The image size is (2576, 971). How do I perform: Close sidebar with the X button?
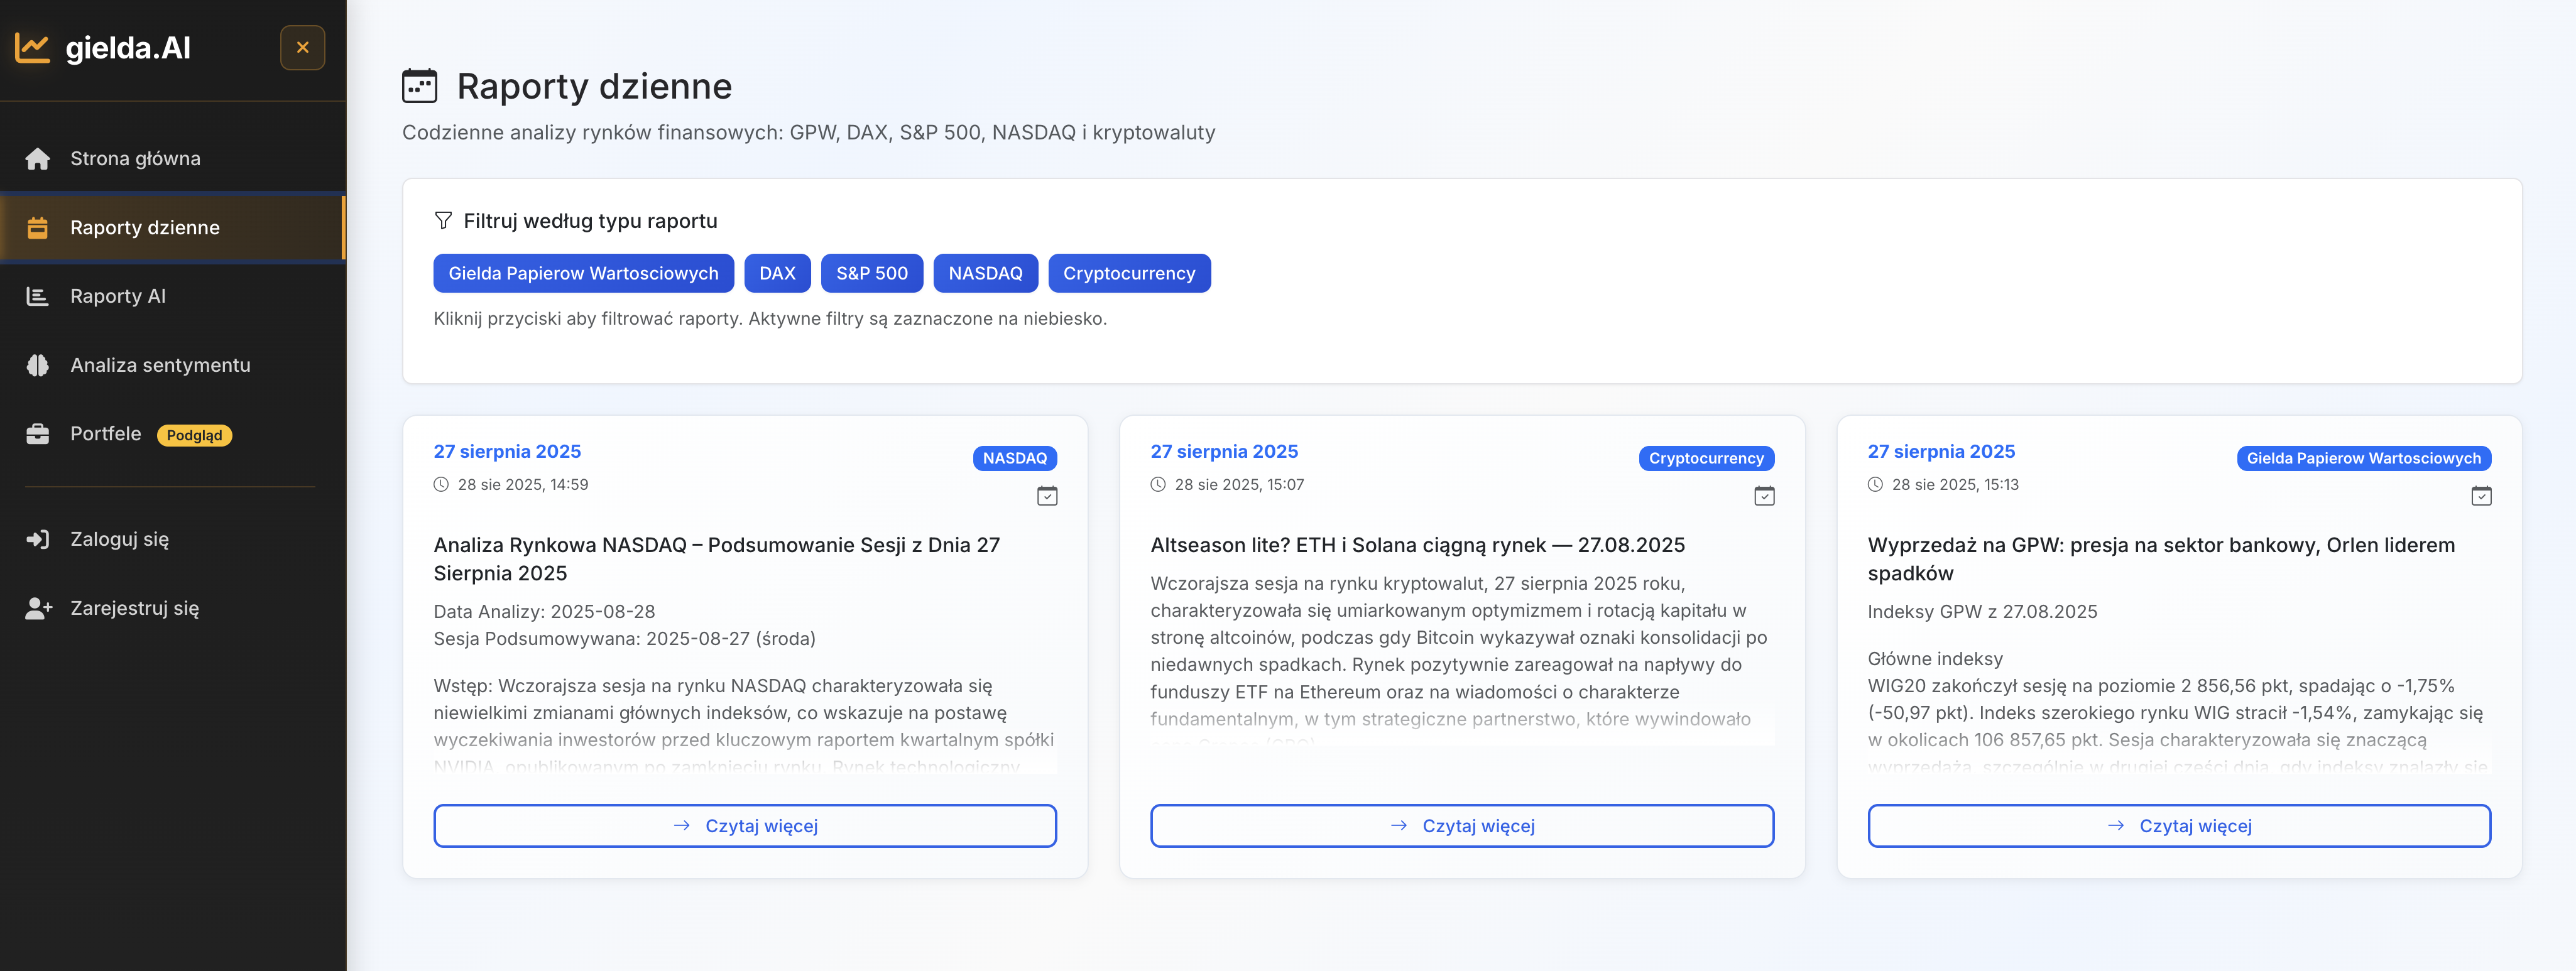[302, 47]
